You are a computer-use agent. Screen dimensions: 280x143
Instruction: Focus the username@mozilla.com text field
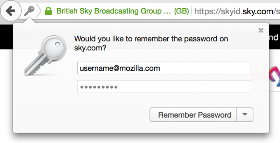(164, 68)
